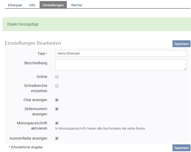Image resolution: width=191 pixels, height=152 pixels.
Task: Uncheck the Chat anzeigen checkbox
Action: pos(57,100)
